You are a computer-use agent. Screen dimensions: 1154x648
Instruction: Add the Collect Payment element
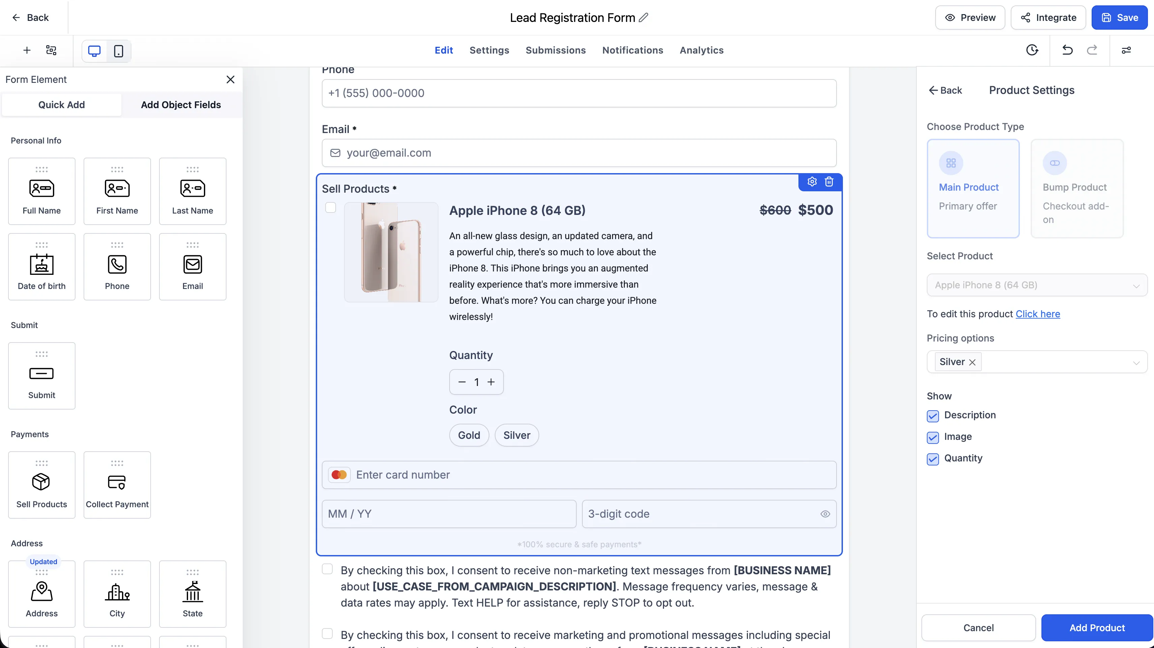pos(117,485)
